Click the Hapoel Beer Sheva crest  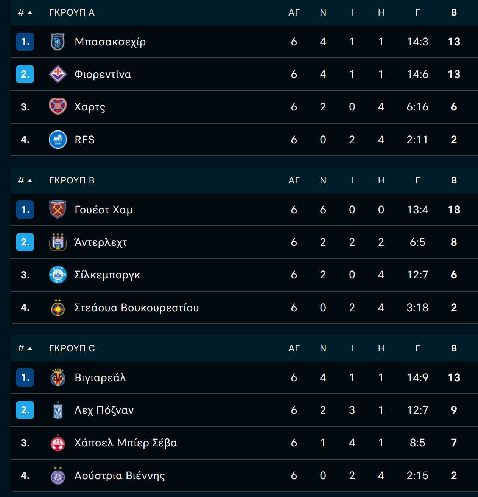point(58,443)
